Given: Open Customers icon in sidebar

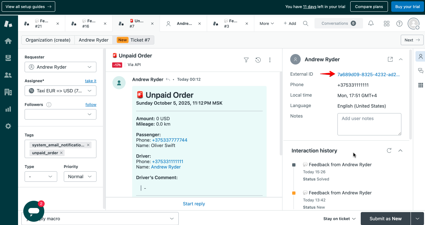Looking at the screenshot, I should (x=8, y=75).
